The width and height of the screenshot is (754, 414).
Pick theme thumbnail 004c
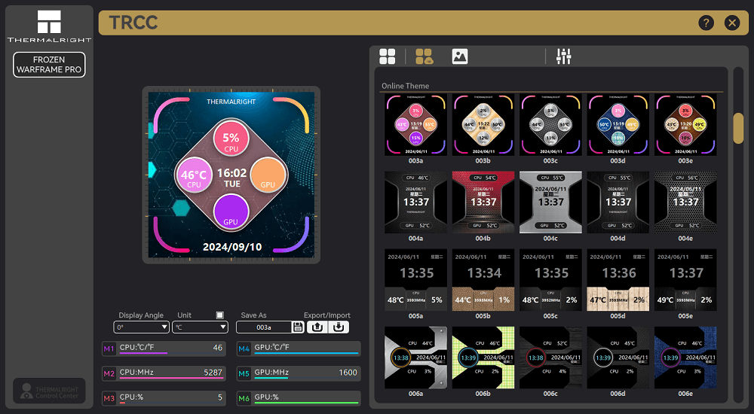[x=550, y=202]
